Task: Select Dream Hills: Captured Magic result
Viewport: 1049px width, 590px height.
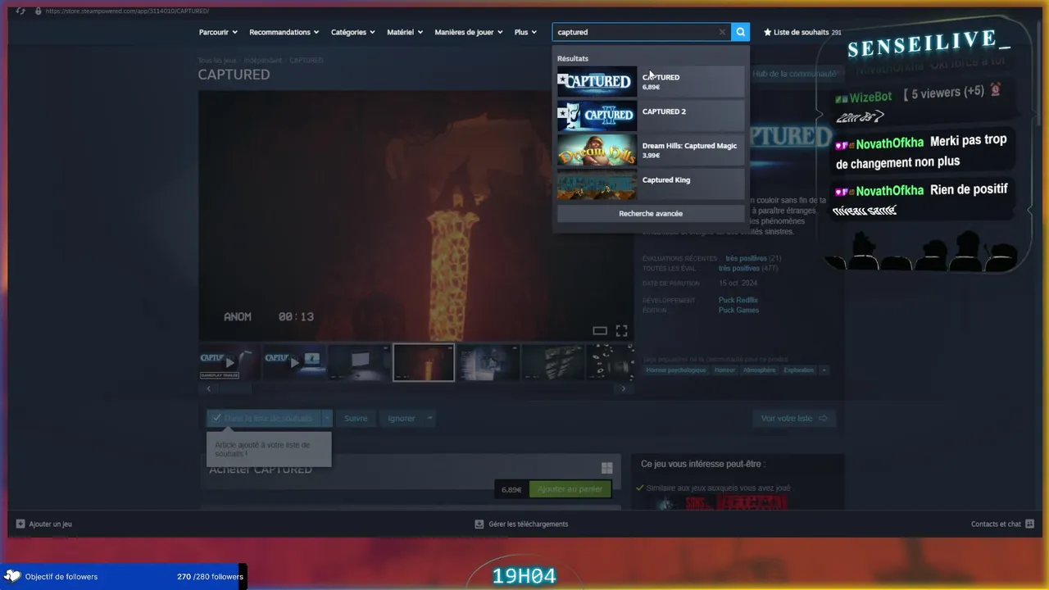Action: pos(651,150)
